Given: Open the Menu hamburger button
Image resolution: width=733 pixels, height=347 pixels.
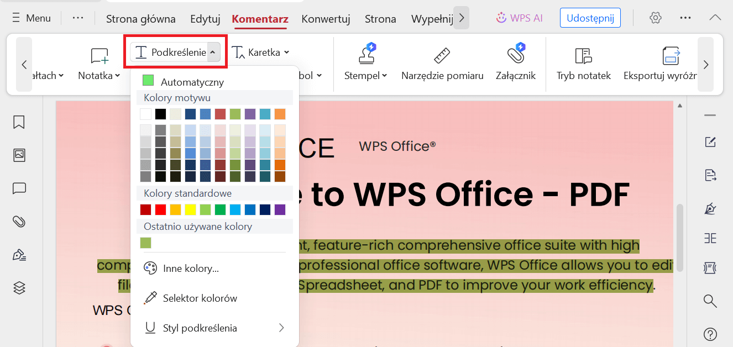Looking at the screenshot, I should 32,18.
